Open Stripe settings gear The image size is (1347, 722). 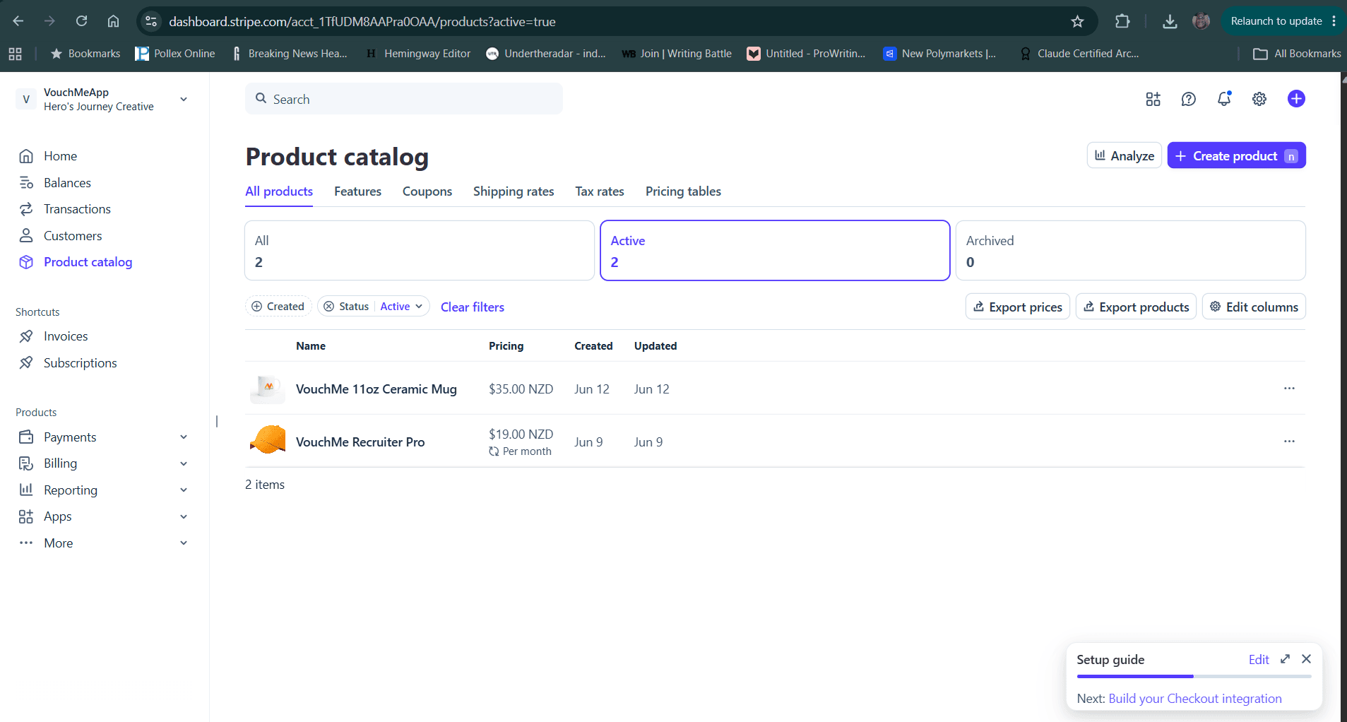click(x=1259, y=99)
